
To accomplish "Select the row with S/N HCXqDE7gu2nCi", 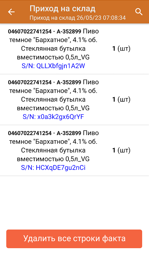I will tap(74, 151).
